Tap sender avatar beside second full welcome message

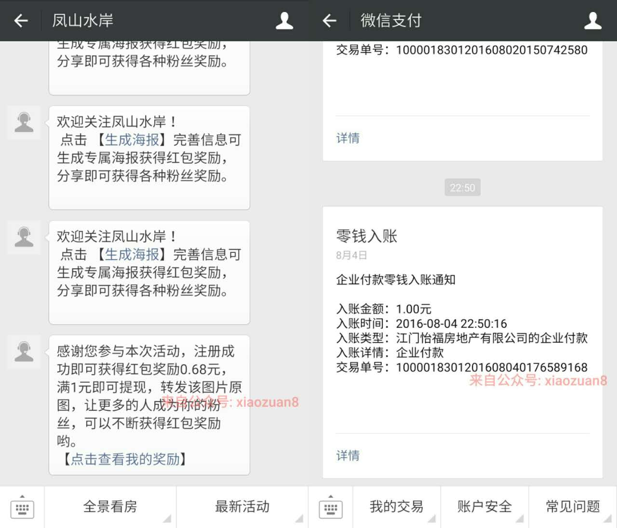[24, 237]
